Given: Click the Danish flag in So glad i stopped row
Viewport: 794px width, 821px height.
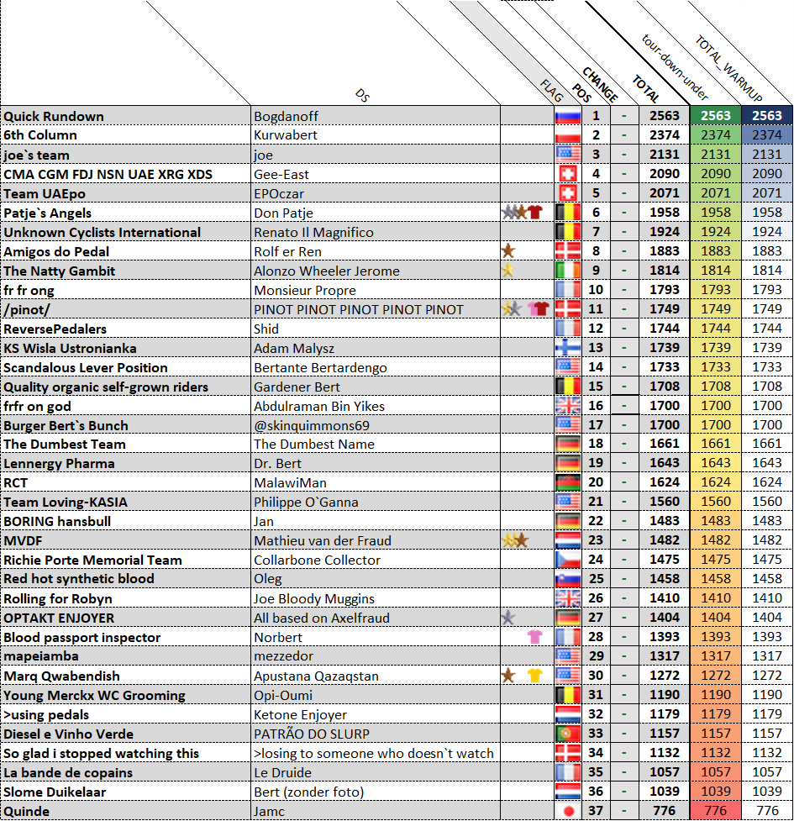Looking at the screenshot, I should coord(568,753).
